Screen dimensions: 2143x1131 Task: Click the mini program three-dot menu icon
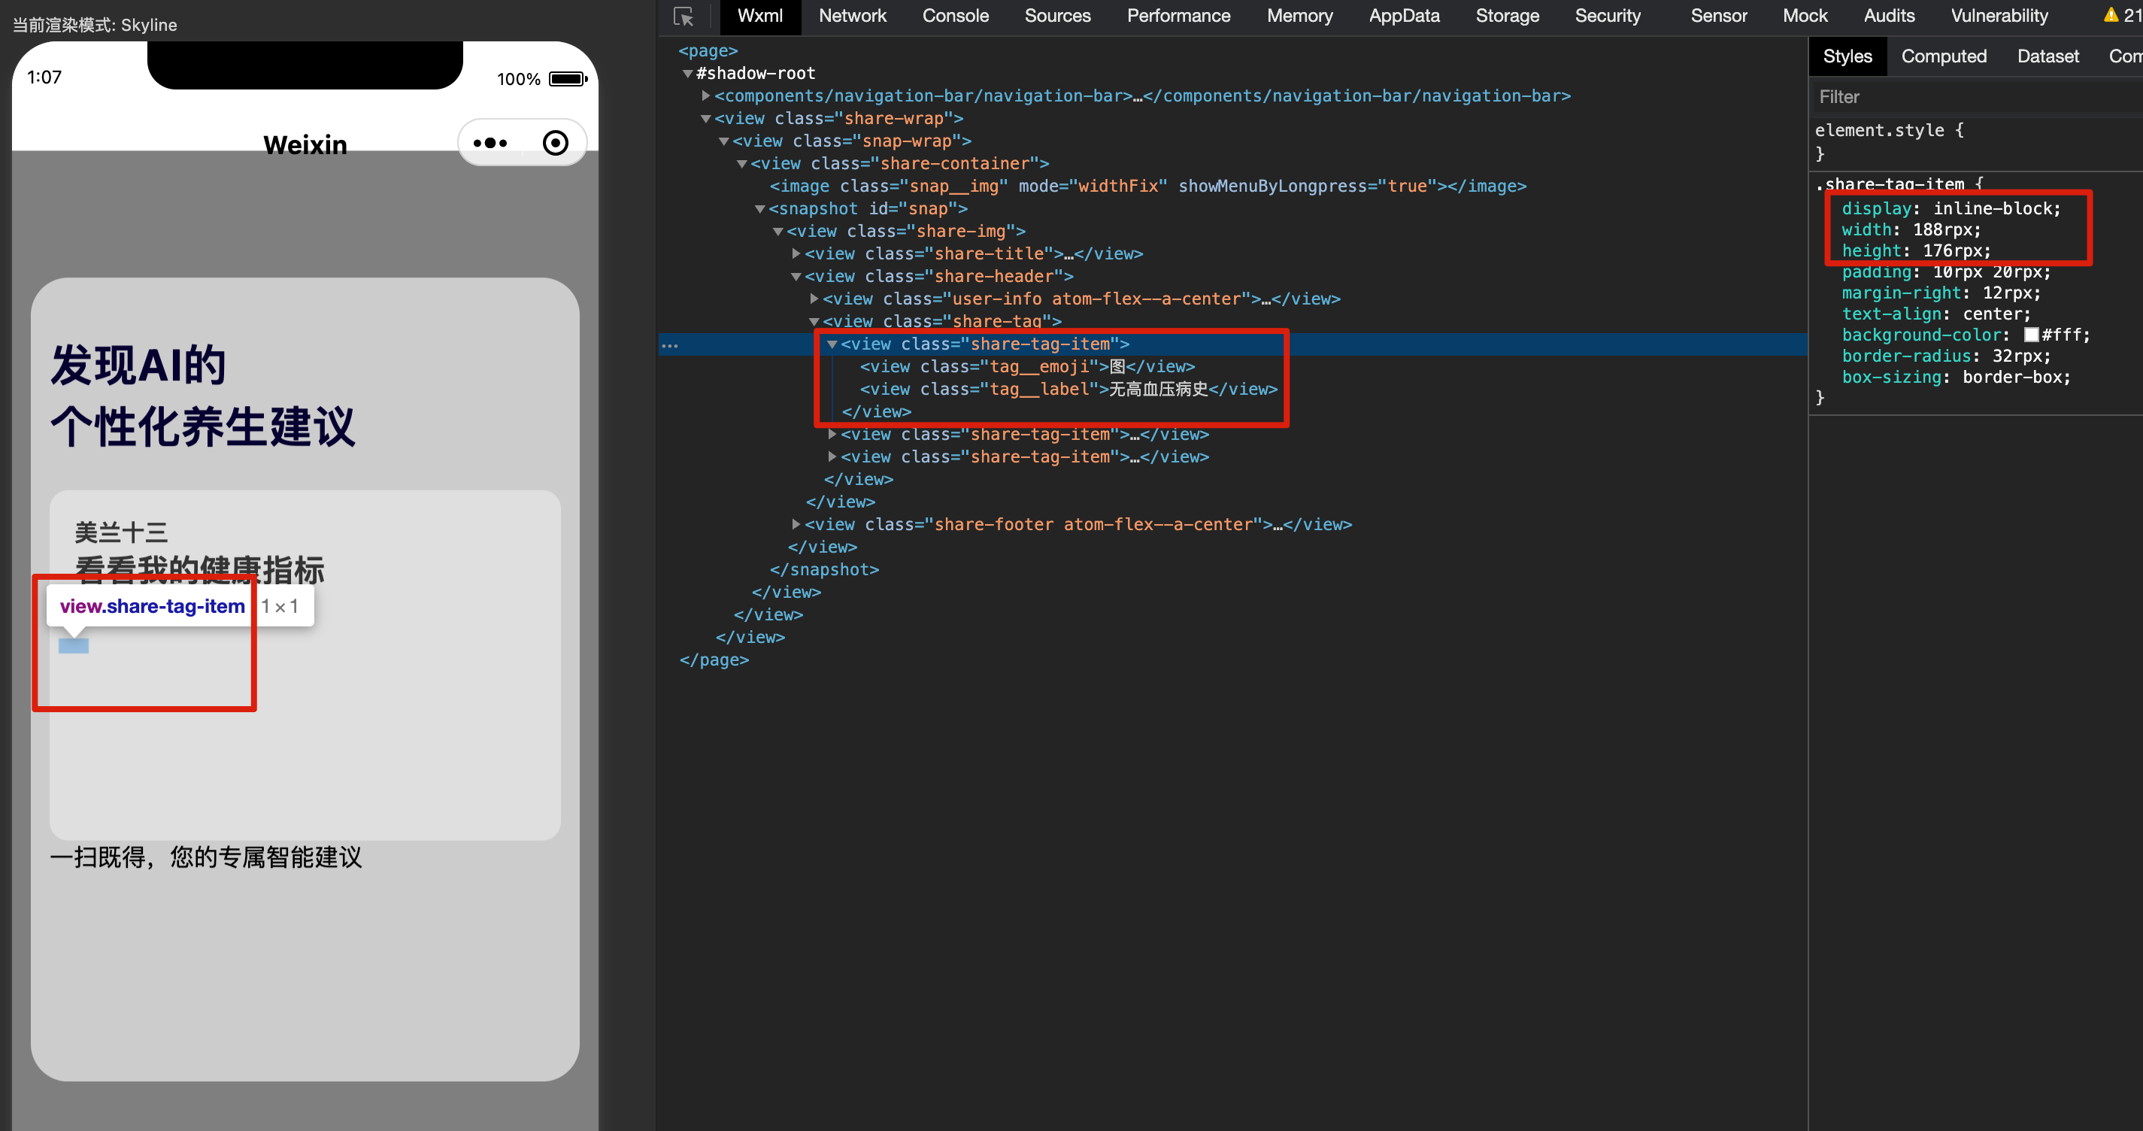tap(490, 143)
